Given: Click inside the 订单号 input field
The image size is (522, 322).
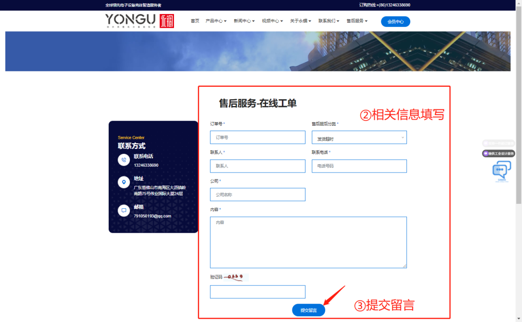Looking at the screenshot, I should [x=257, y=137].
